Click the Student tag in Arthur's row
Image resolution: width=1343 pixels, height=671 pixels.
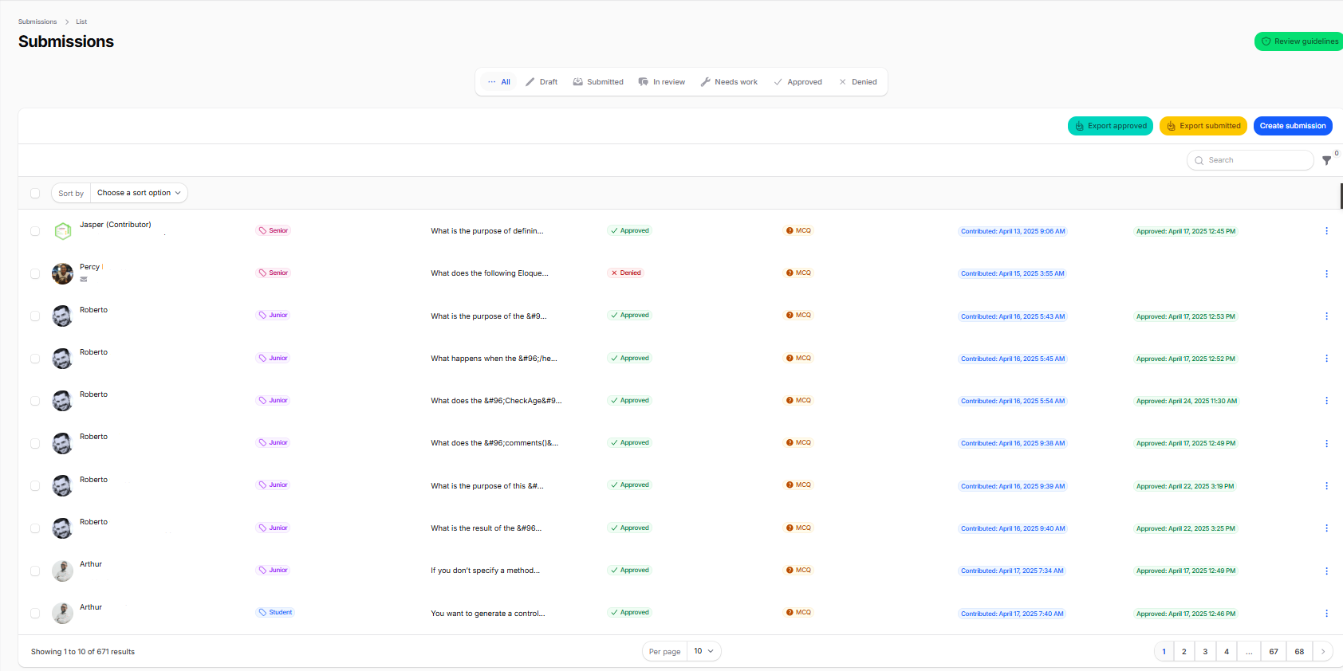click(x=275, y=612)
